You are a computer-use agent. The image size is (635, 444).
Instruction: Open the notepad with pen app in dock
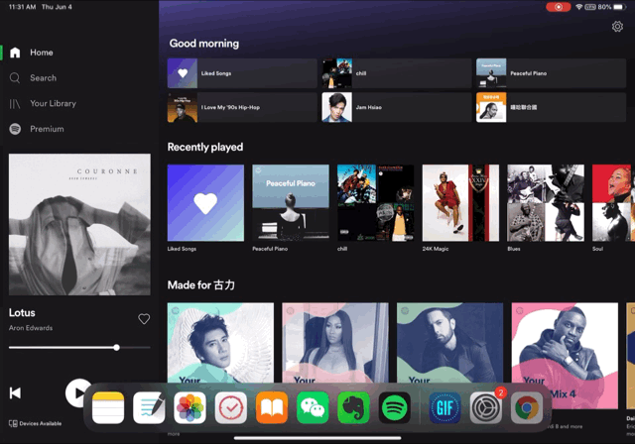[149, 408]
